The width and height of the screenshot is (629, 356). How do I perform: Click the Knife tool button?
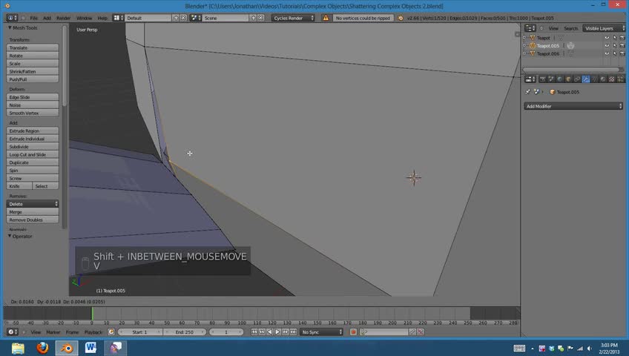click(x=19, y=186)
